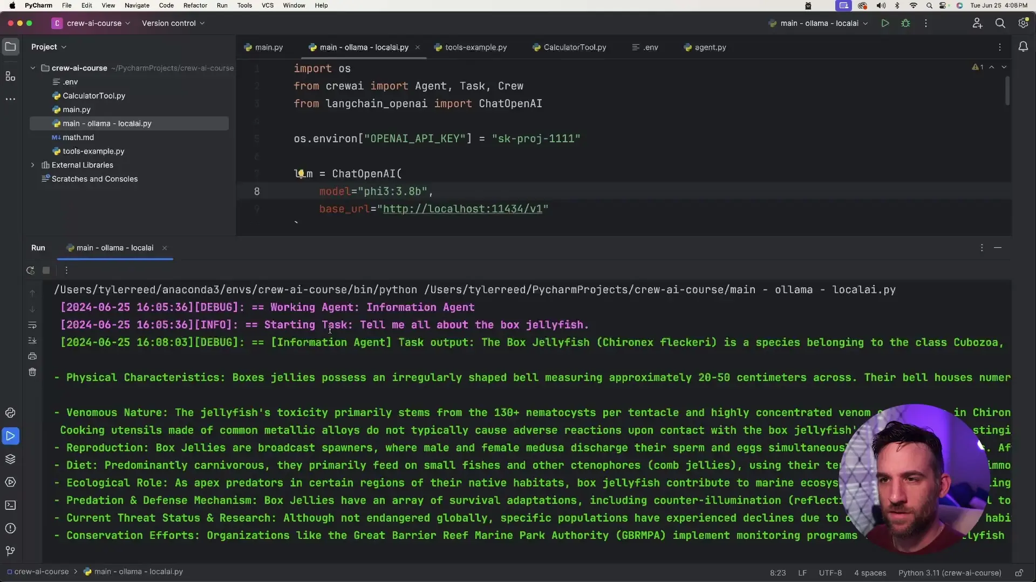Open editor tabs more options menu

point(1000,47)
